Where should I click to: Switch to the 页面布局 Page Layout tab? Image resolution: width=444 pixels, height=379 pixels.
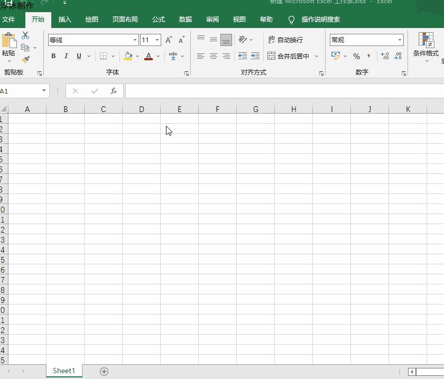pos(125,20)
